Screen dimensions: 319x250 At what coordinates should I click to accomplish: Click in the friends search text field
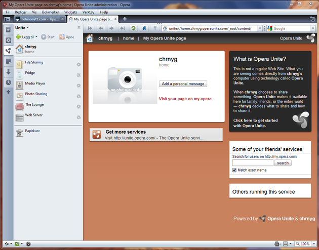pos(253,163)
